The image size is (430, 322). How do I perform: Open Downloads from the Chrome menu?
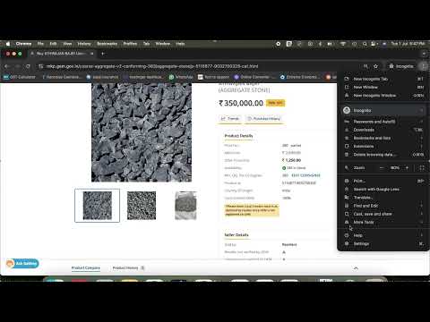[x=383, y=130]
